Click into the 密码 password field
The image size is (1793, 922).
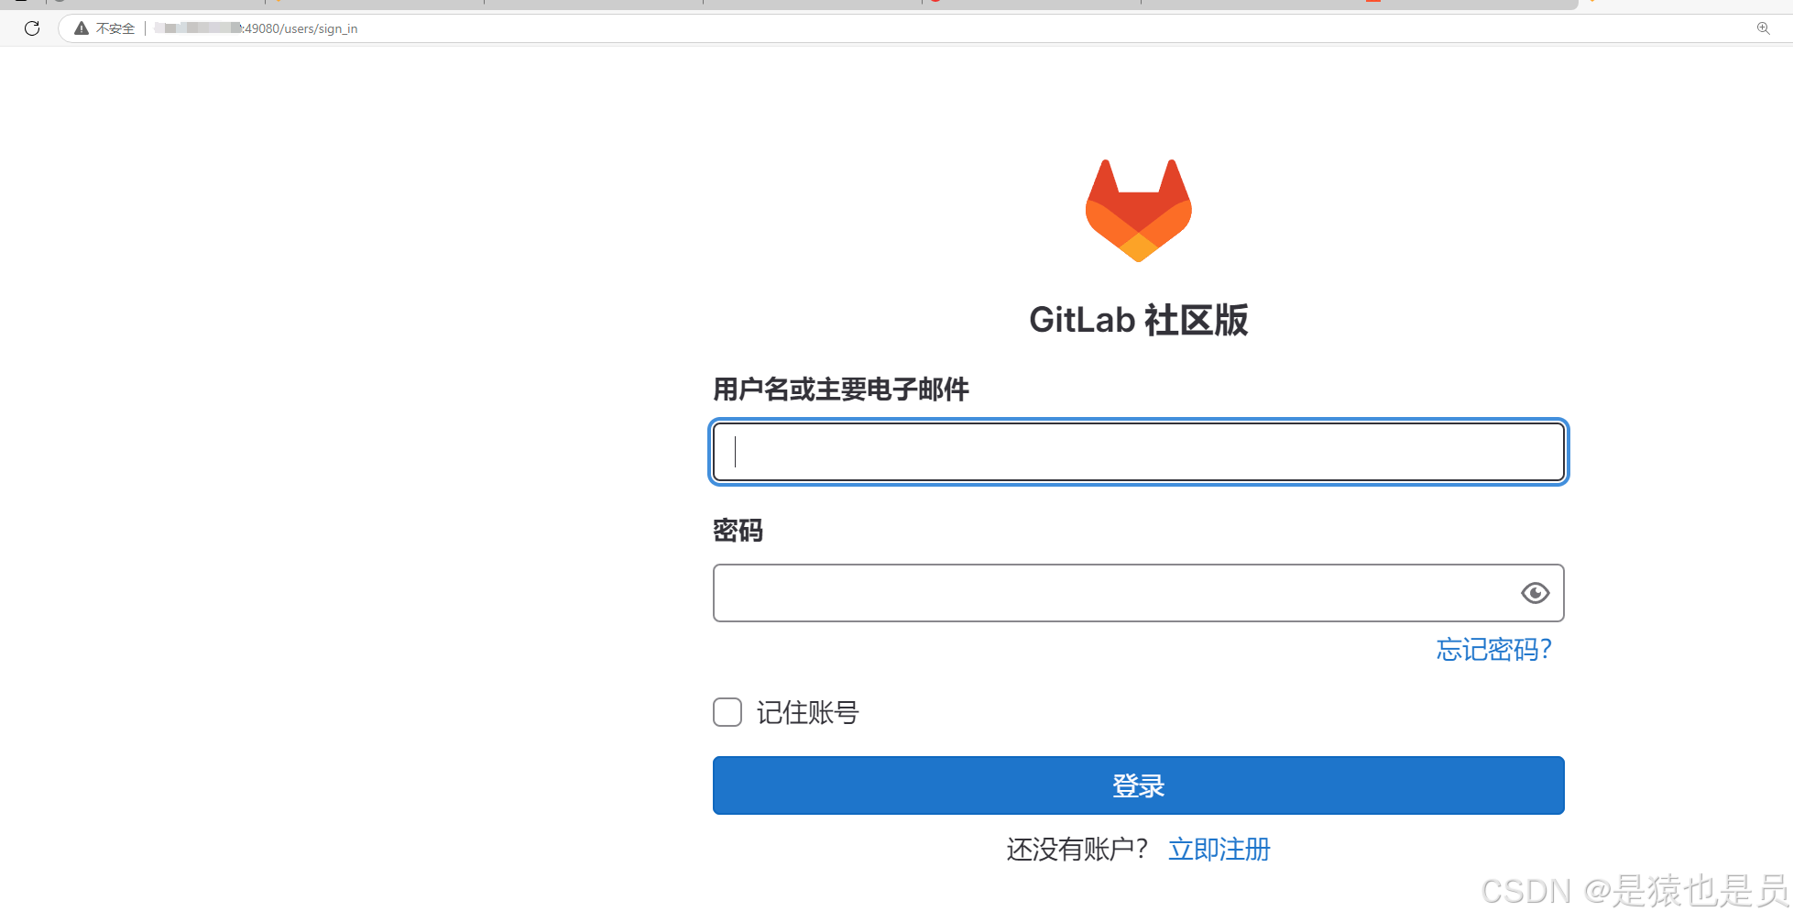[x=1138, y=593]
